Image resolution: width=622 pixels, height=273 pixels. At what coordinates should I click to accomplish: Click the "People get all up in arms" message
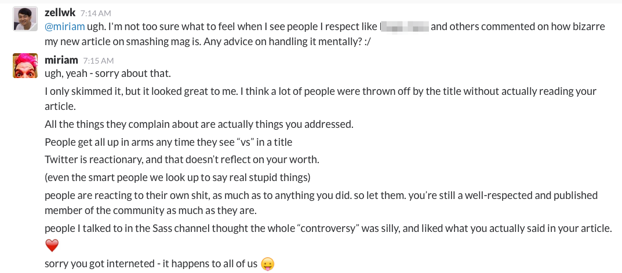click(169, 142)
